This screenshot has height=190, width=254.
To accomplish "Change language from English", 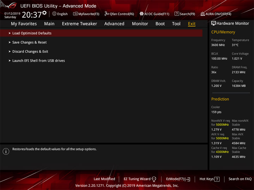I will point(62,14).
